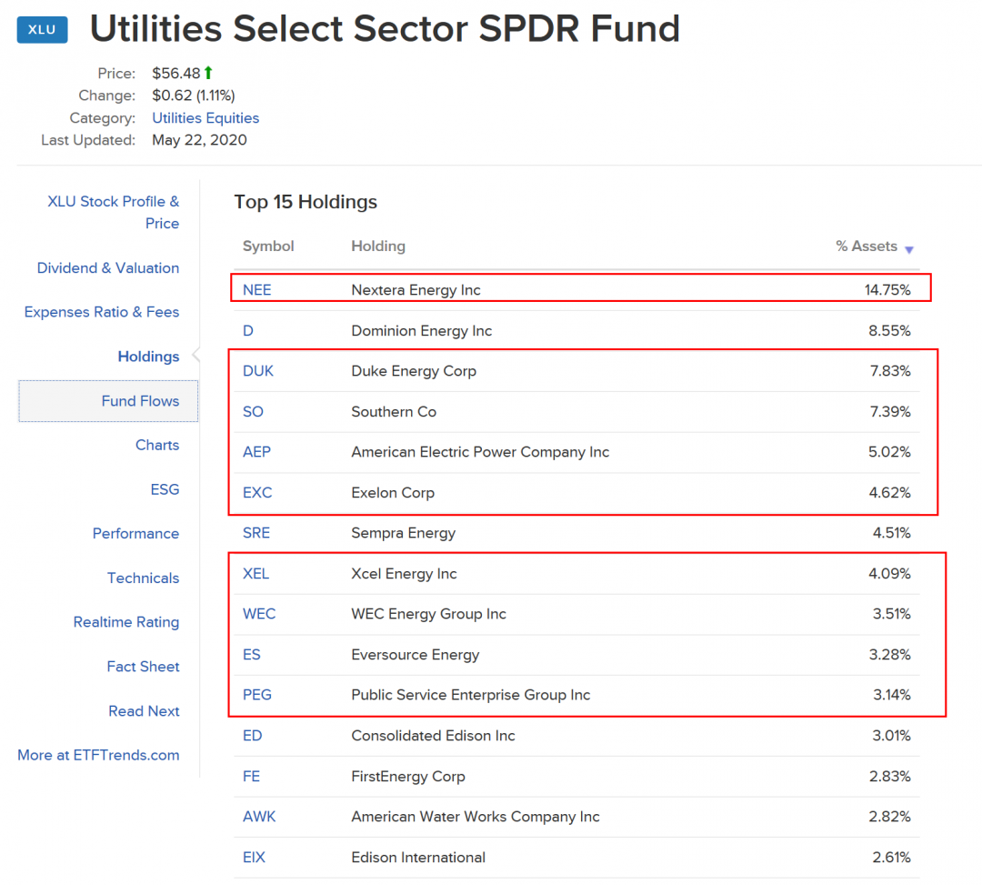The width and height of the screenshot is (982, 885).
Task: Select the Holdings sidebar item
Action: pos(148,357)
